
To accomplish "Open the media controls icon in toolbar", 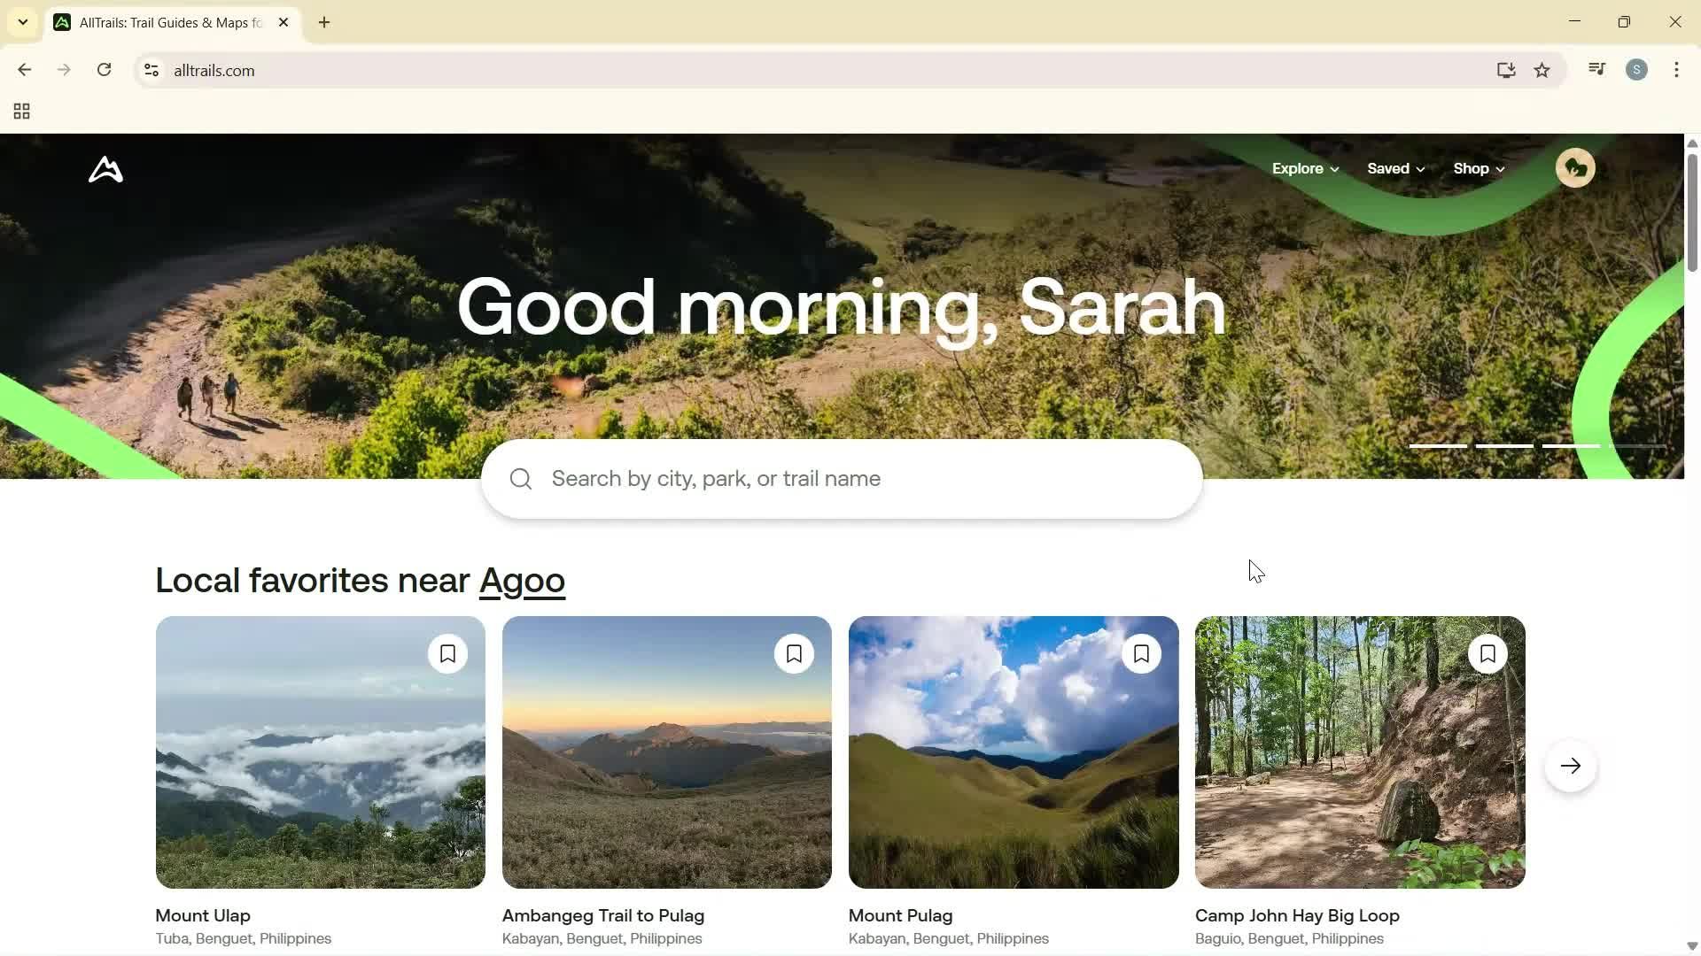I will tap(1596, 69).
